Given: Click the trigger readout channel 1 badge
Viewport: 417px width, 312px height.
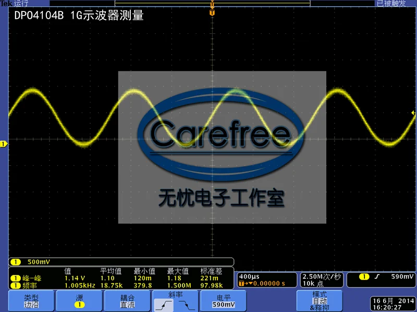Looking at the screenshot, I should click(364, 277).
